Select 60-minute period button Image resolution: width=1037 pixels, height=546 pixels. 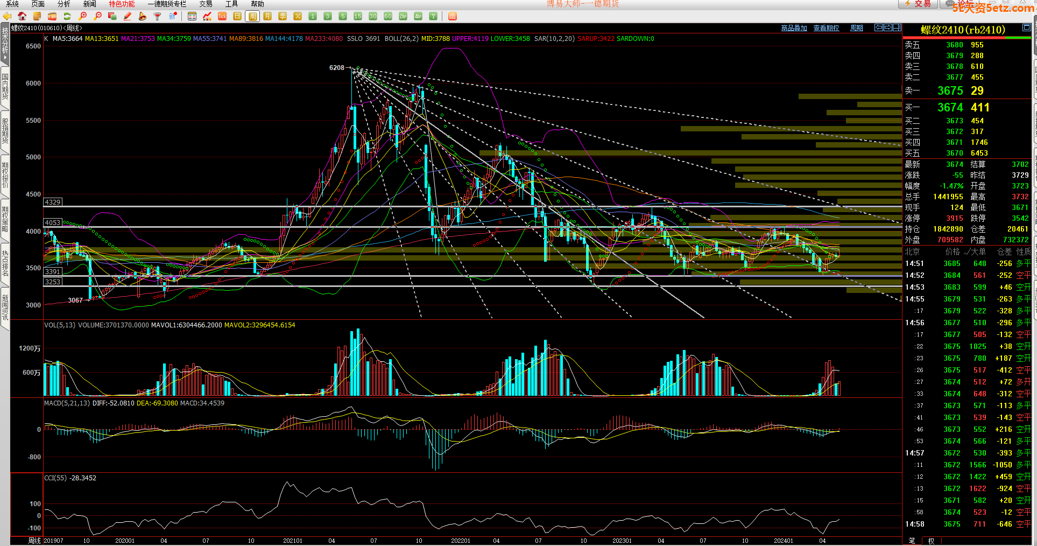388,16
